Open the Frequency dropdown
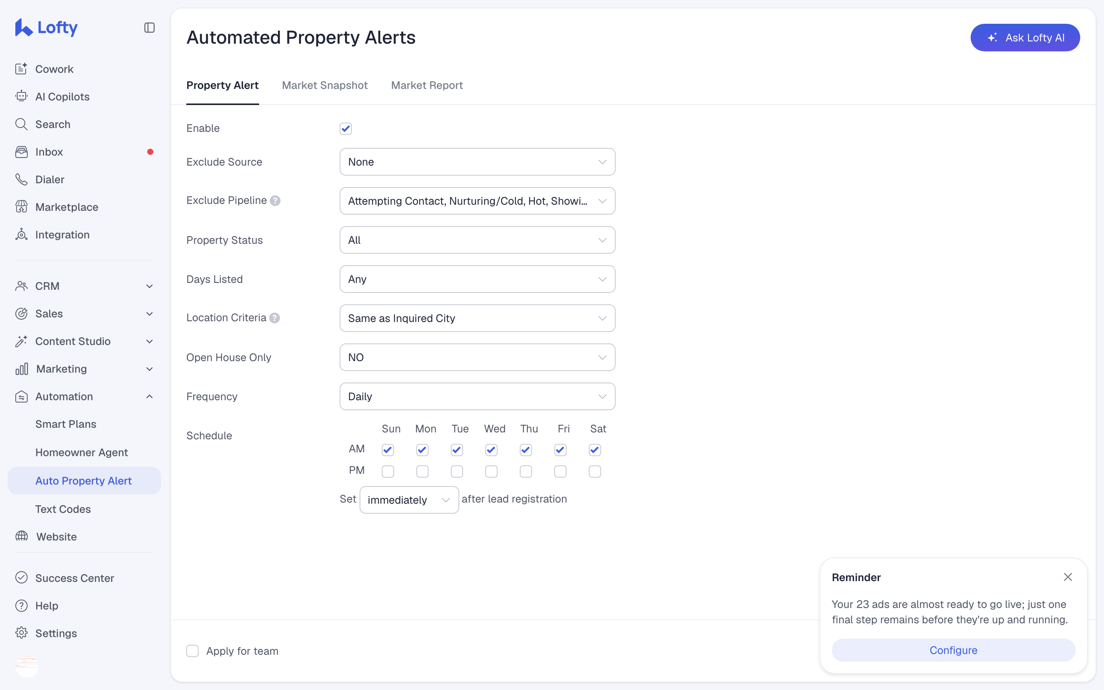Viewport: 1104px width, 690px height. click(x=477, y=397)
